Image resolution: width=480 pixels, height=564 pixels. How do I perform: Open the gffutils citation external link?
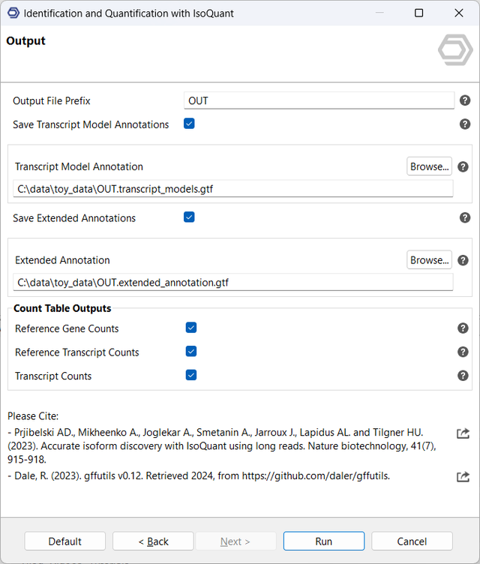click(x=463, y=476)
